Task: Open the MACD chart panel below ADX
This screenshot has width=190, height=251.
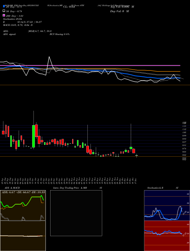Action: [23, 236]
